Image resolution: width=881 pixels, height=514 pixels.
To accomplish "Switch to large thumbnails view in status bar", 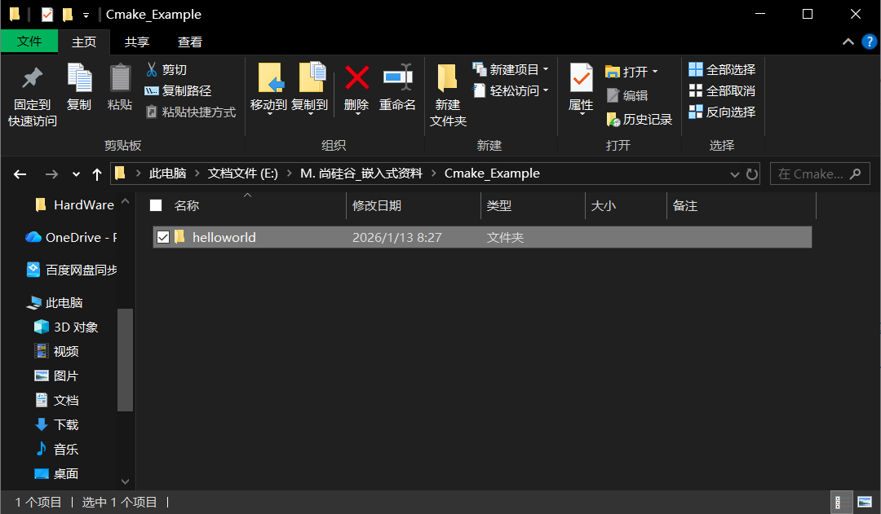I will click(865, 503).
